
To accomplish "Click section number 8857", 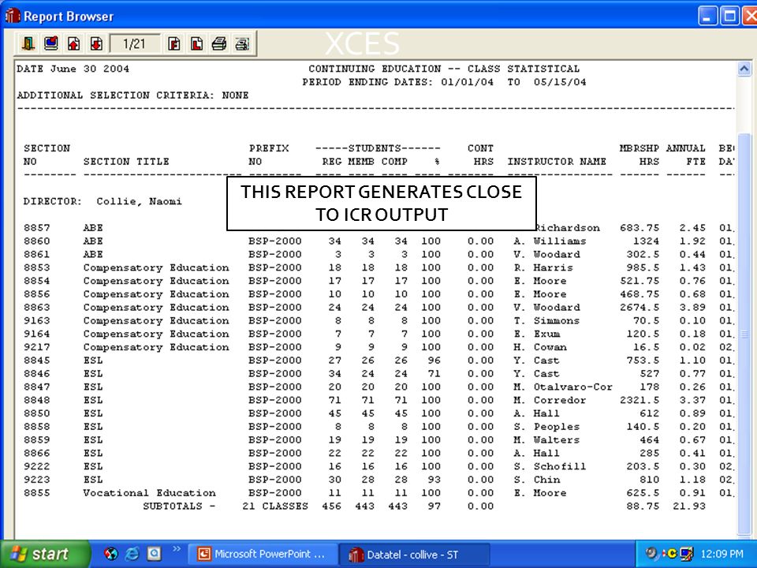I will point(37,227).
